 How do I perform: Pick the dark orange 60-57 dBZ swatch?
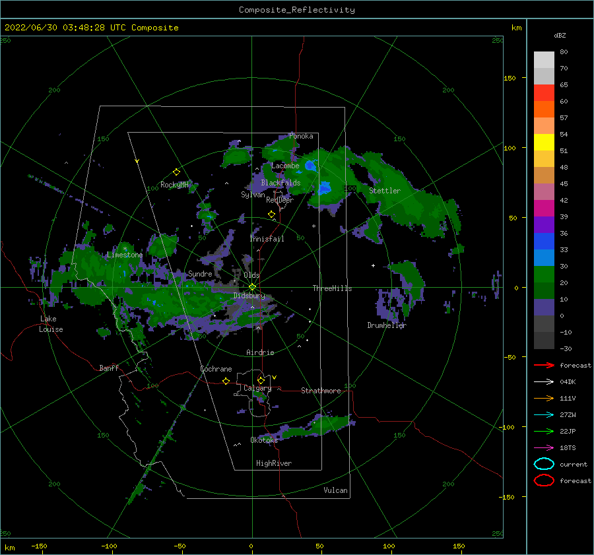[x=544, y=109]
